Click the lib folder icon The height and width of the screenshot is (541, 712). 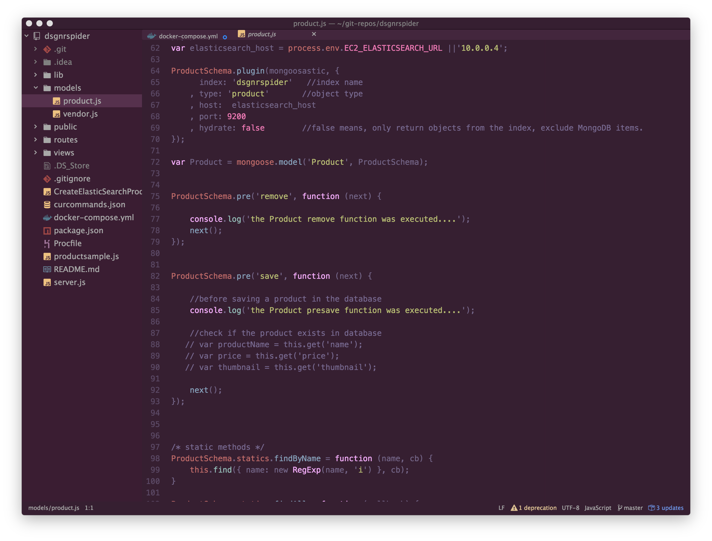(47, 75)
